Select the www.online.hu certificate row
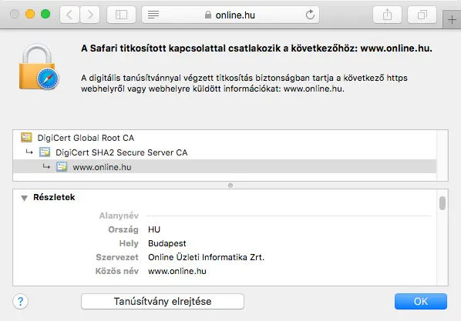The width and height of the screenshot is (461, 321). [224, 167]
